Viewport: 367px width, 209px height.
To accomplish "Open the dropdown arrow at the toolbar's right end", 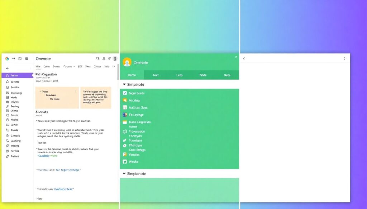I will (114, 66).
